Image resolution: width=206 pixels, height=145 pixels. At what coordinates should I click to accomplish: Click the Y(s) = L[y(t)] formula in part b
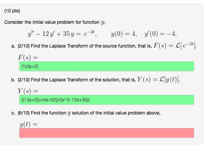pos(158,79)
